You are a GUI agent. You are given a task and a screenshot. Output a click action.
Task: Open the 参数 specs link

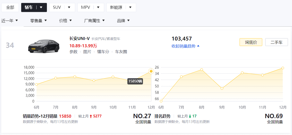(73, 52)
